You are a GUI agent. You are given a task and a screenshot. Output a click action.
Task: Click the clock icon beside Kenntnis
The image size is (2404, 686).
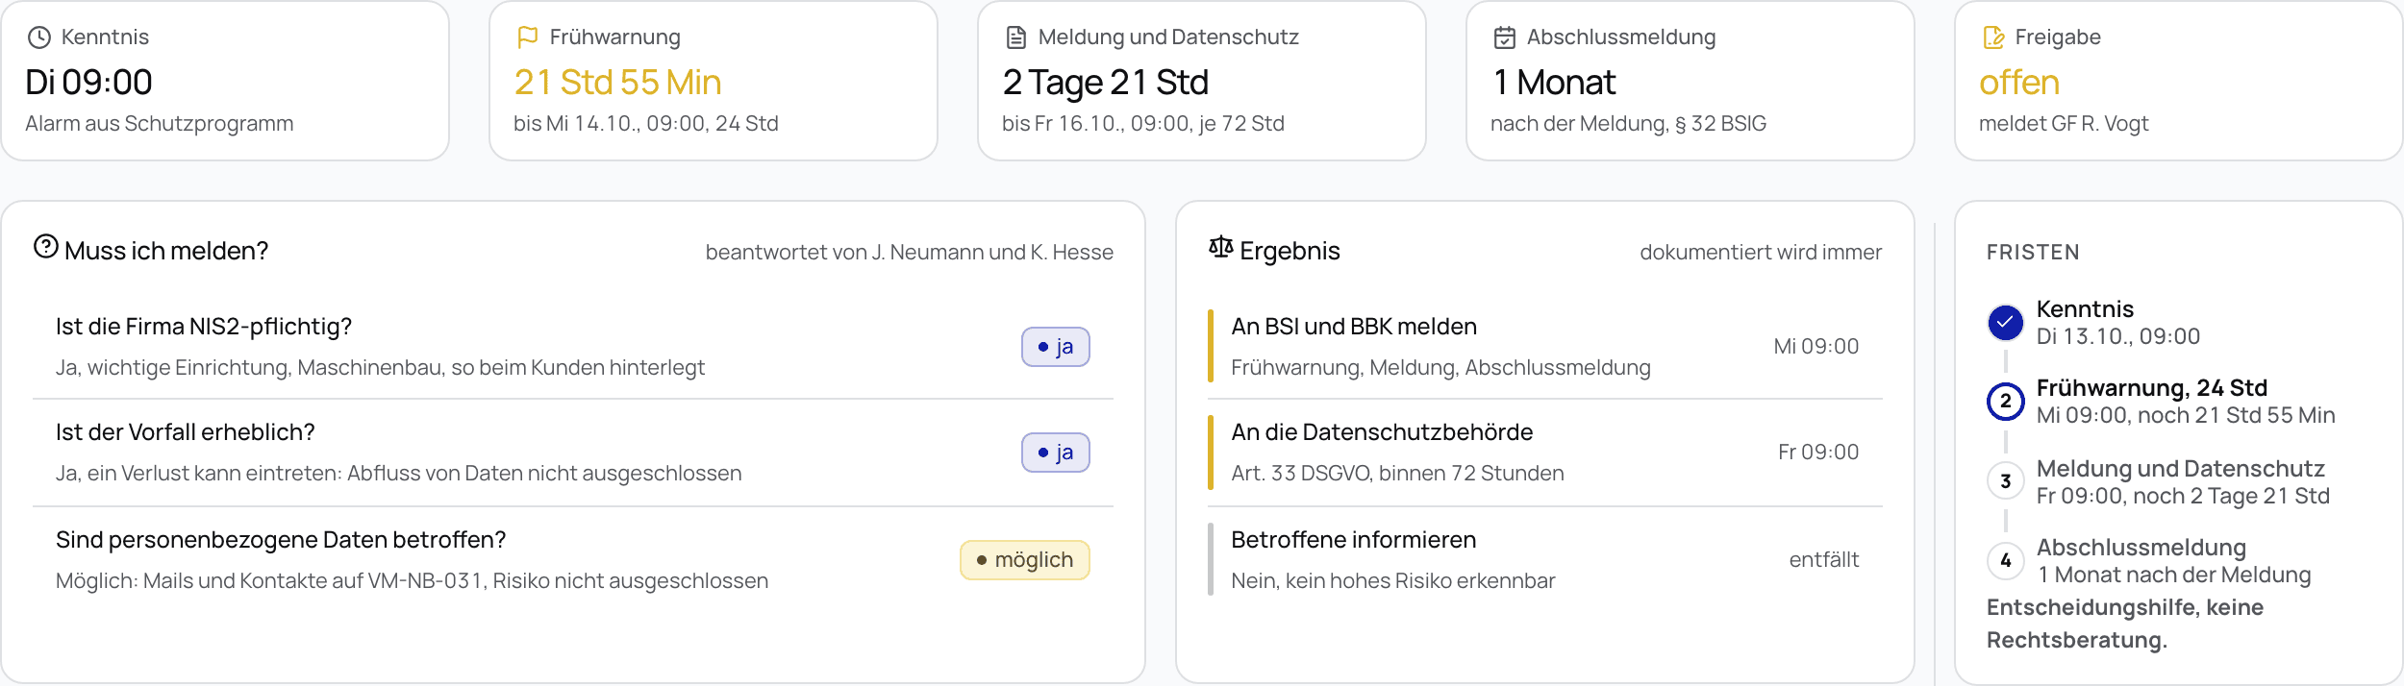tap(39, 37)
